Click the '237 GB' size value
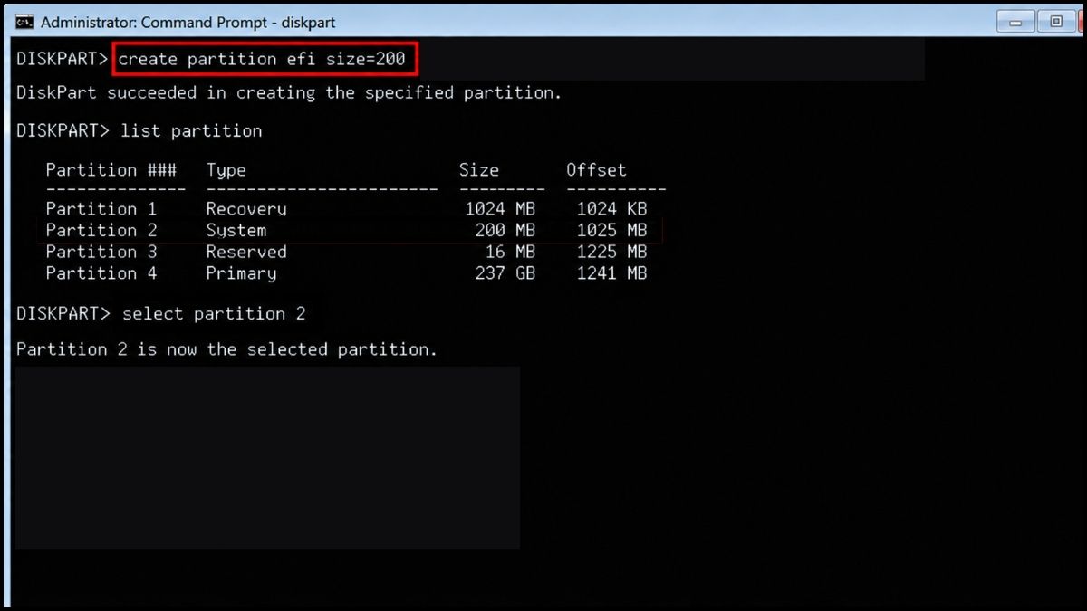1087x611 pixels. [505, 273]
